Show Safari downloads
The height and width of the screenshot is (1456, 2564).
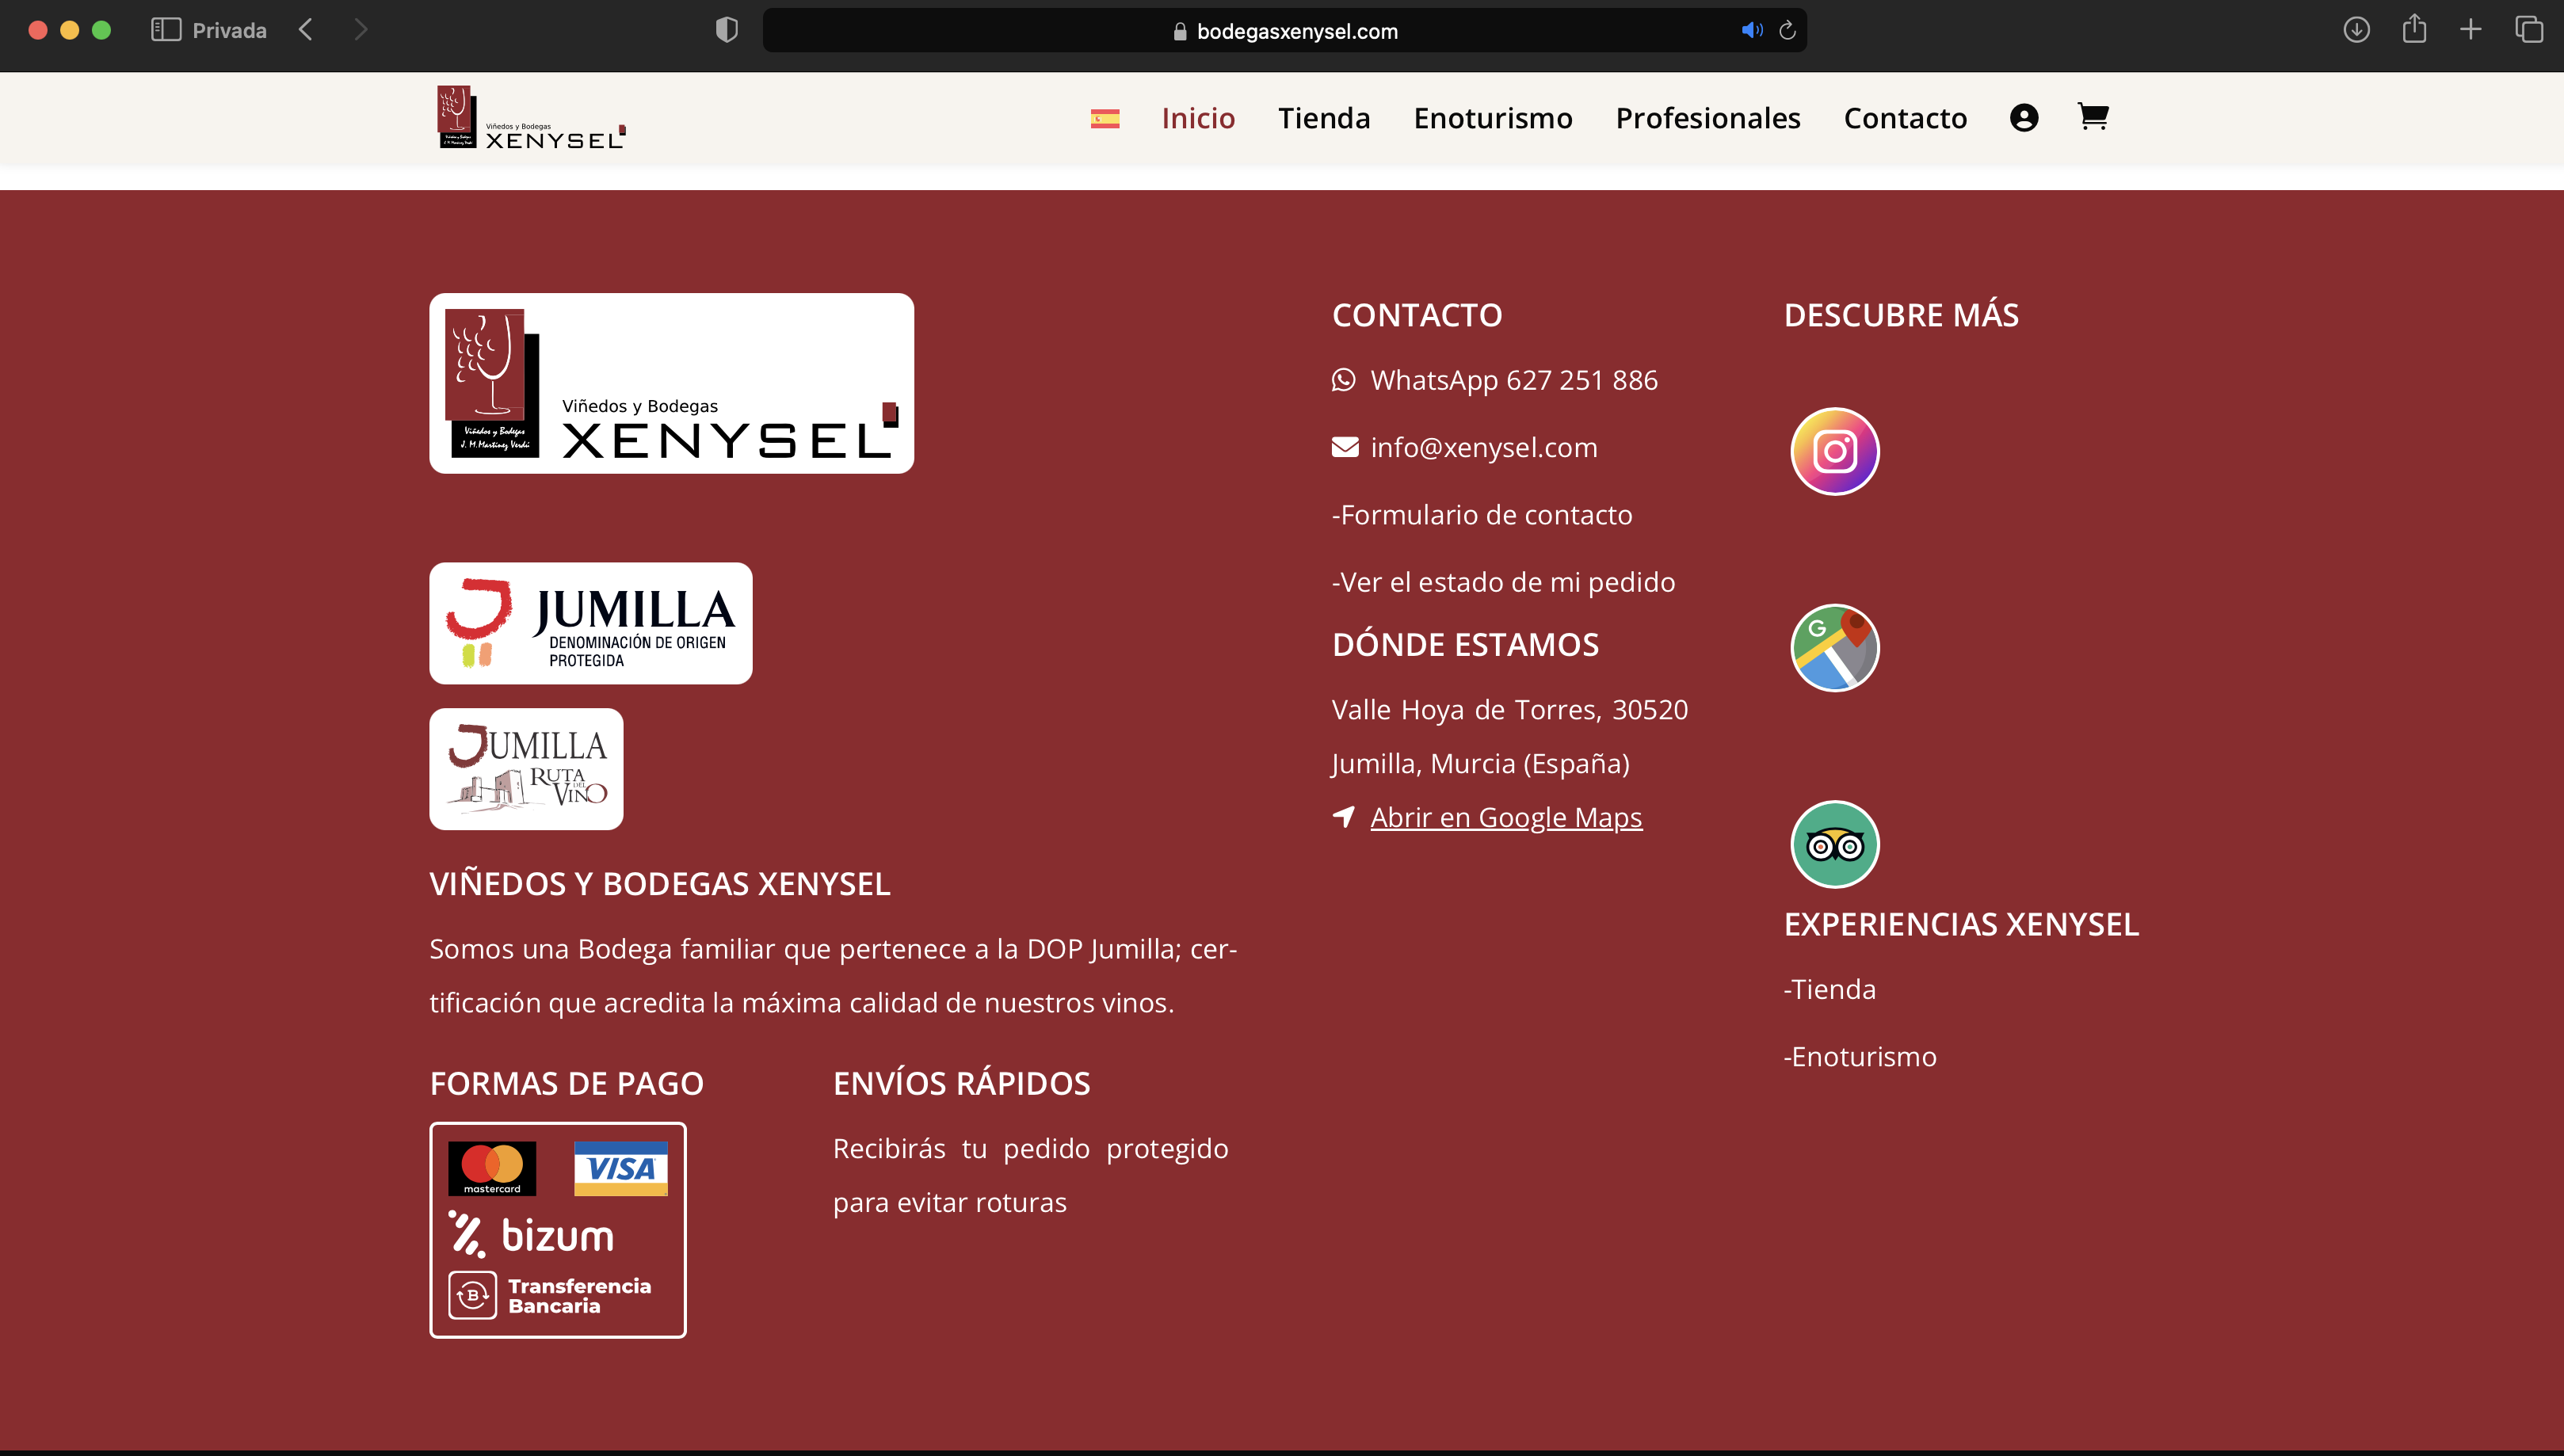point(2357,30)
